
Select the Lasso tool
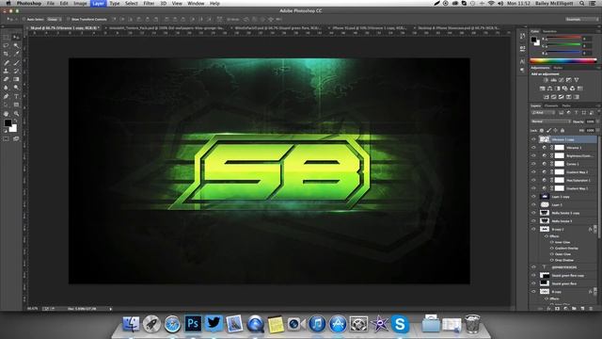tap(7, 46)
